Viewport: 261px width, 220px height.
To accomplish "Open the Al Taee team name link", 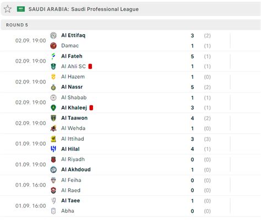I will [70, 201].
